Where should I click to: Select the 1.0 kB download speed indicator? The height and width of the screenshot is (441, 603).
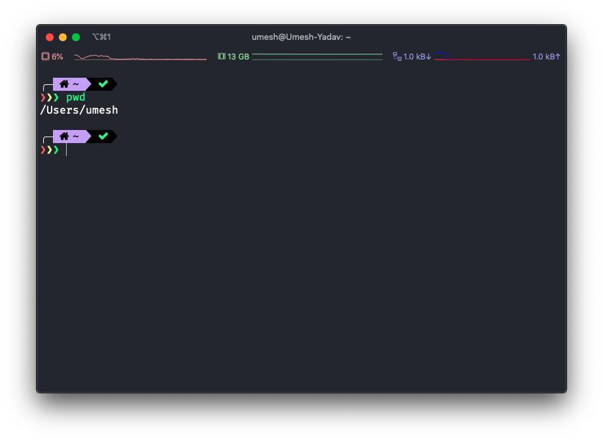[417, 57]
